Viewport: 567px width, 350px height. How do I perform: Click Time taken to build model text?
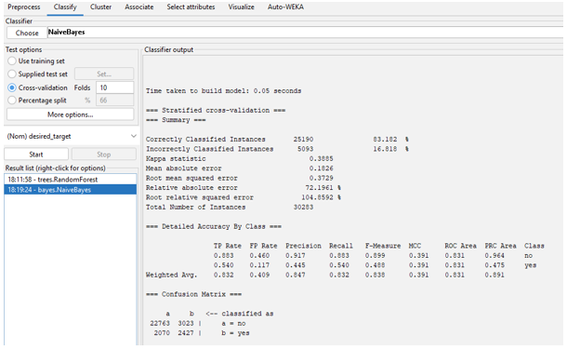click(223, 91)
